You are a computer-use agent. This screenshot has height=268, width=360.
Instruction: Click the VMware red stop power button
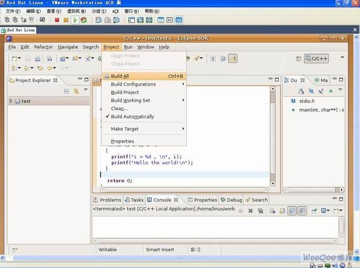pyautogui.click(x=57, y=20)
